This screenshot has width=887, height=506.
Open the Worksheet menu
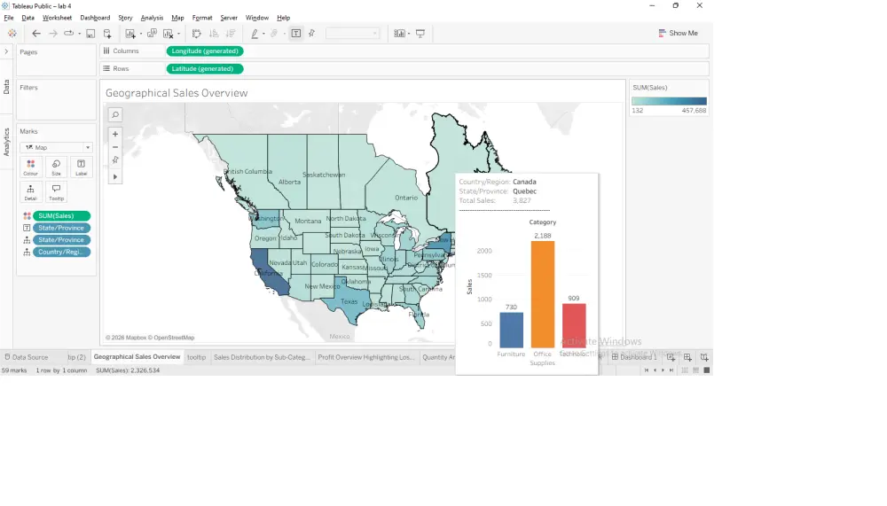pos(57,18)
